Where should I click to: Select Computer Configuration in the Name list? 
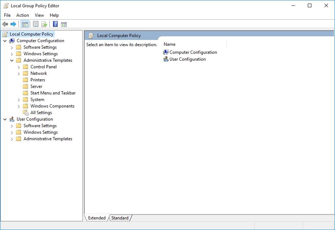tap(193, 52)
